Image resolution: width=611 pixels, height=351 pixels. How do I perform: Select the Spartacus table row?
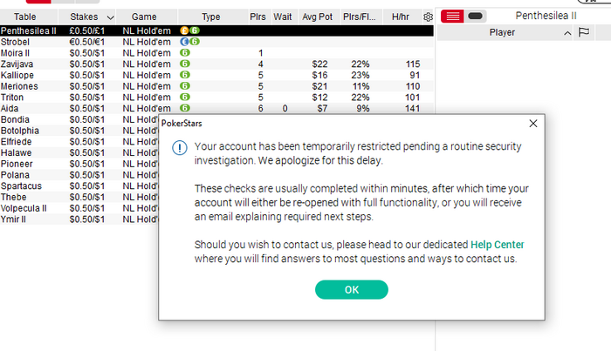point(79,186)
